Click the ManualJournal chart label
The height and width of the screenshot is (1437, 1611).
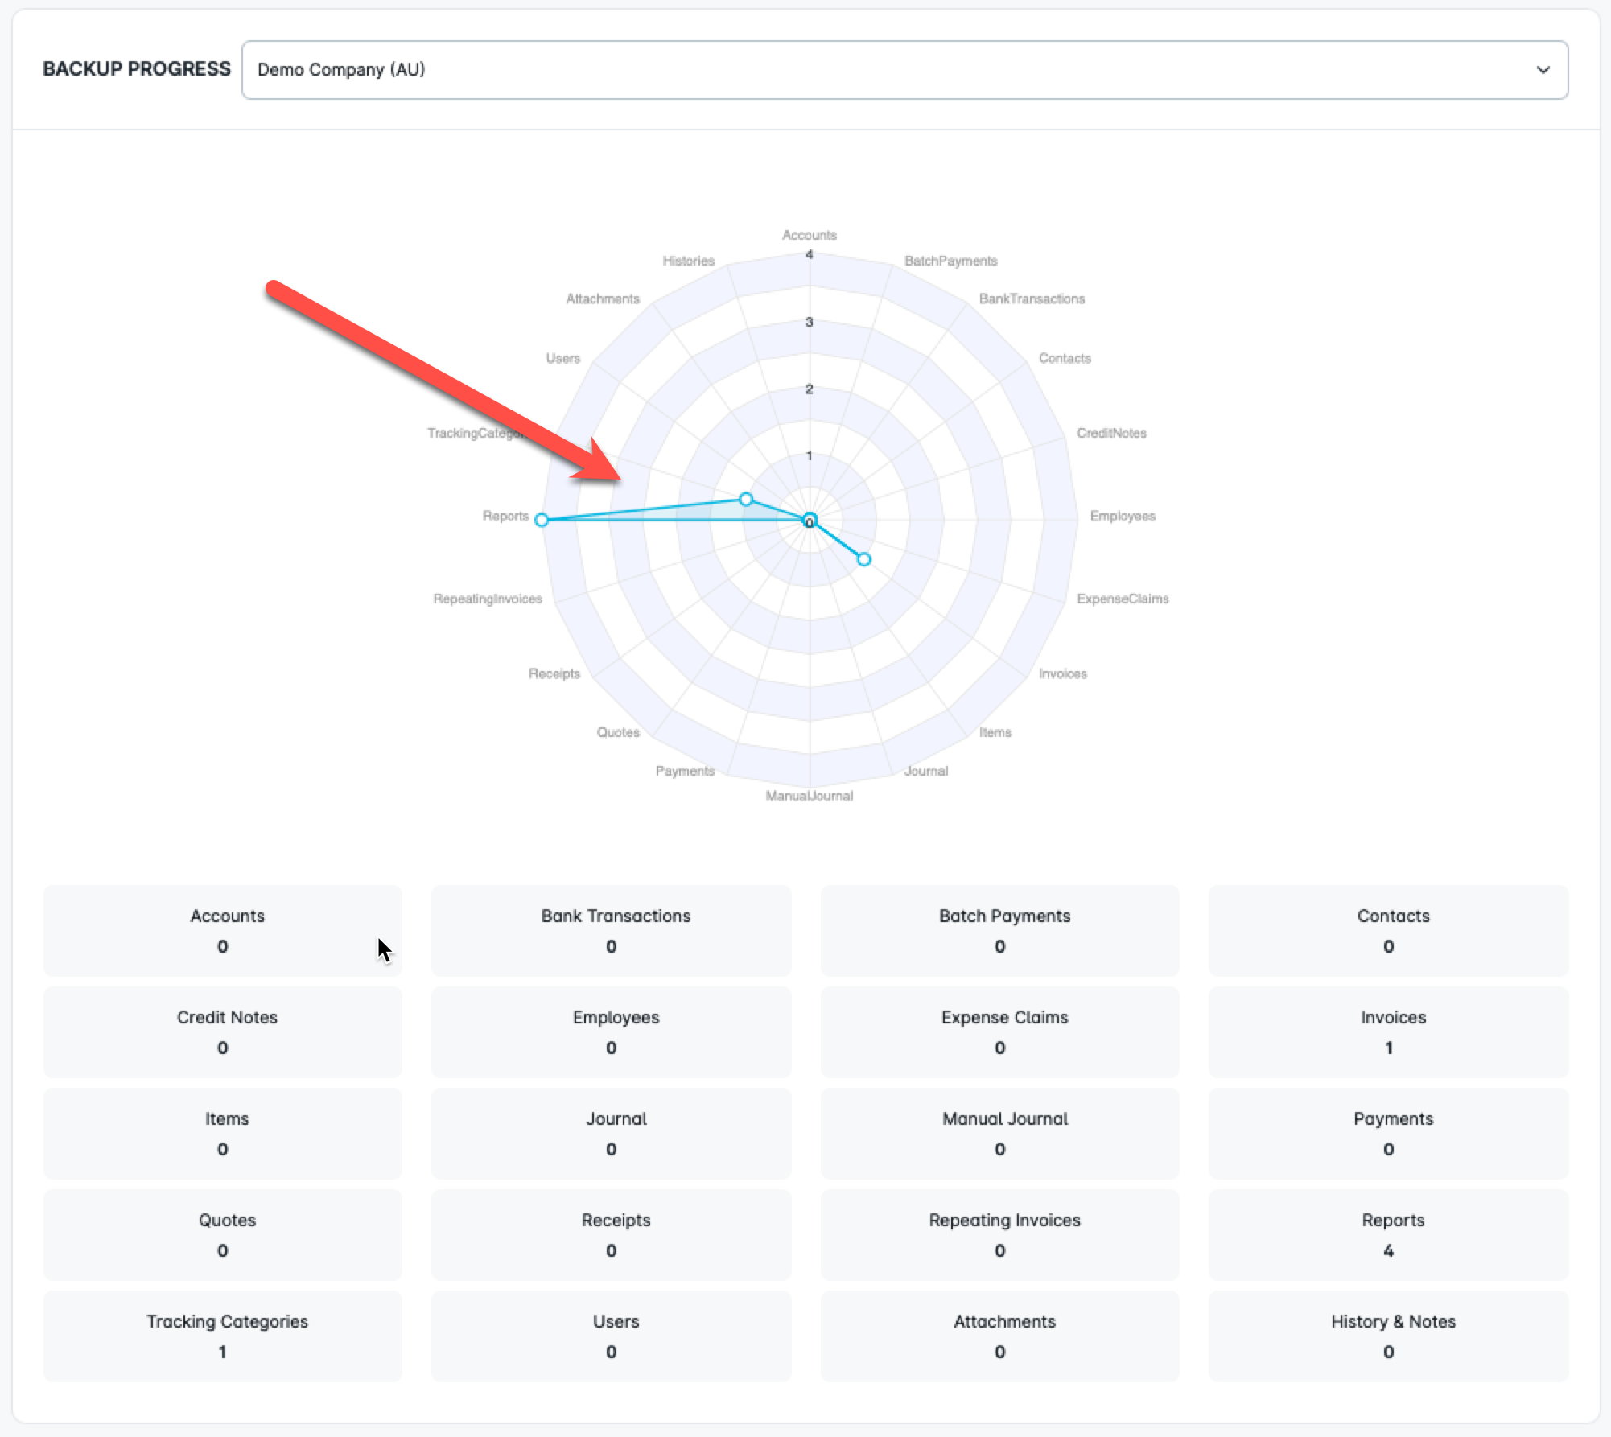[x=809, y=796]
